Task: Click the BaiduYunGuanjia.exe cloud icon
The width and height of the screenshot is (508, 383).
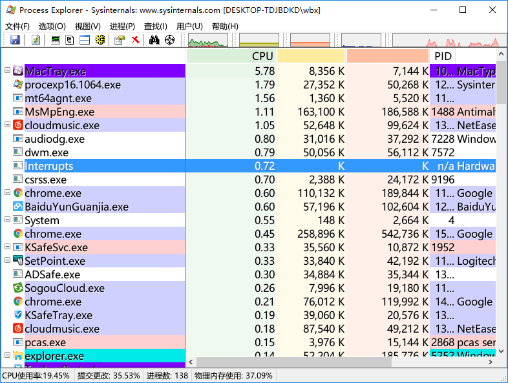Action: pos(18,207)
